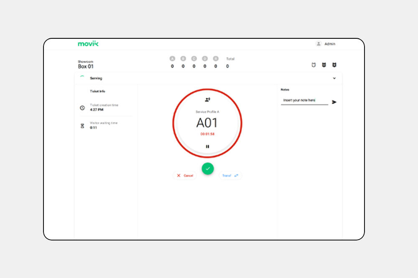Send the note with the arrow icon
418x278 pixels.
point(334,102)
